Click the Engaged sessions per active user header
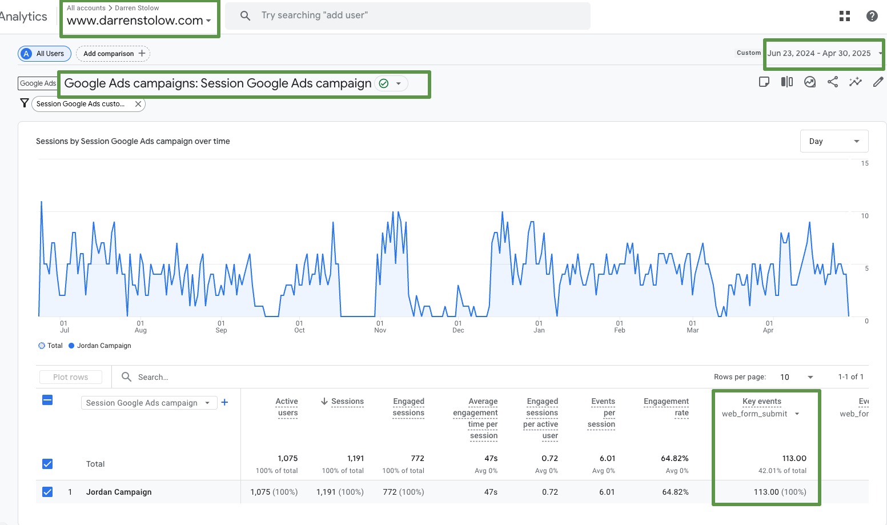 pos(540,419)
